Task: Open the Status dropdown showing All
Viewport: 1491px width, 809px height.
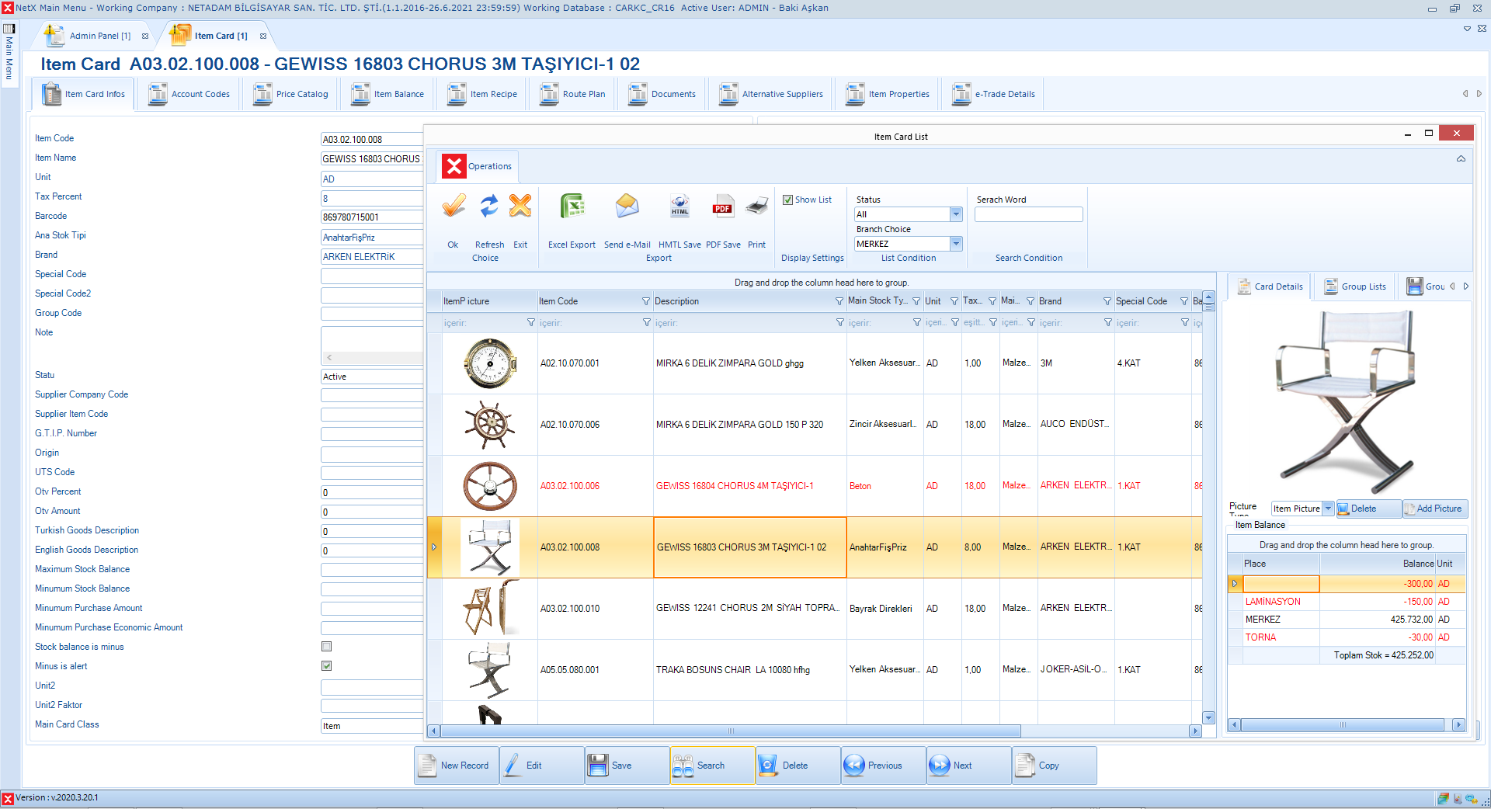Action: pyautogui.click(x=956, y=214)
